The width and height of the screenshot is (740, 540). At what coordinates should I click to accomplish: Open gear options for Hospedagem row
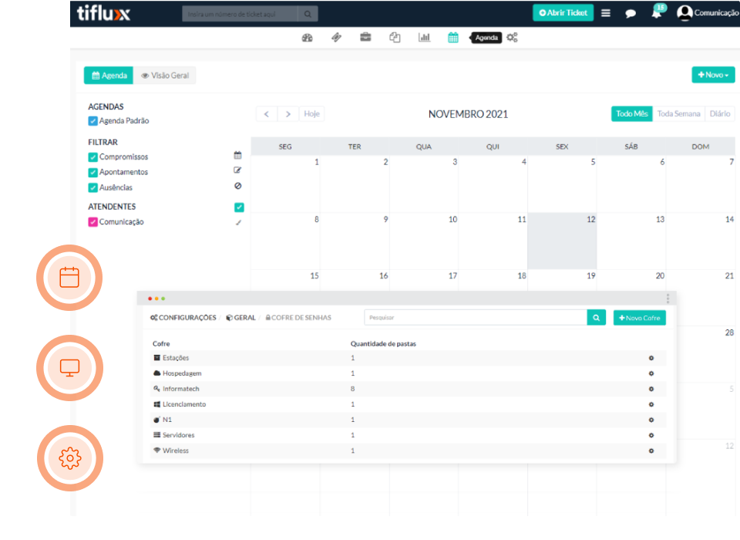651,373
